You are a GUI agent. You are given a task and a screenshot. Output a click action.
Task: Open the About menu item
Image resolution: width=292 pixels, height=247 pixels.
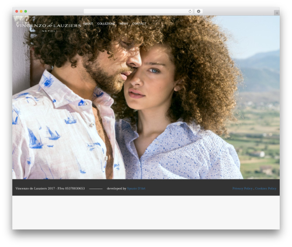pos(88,23)
